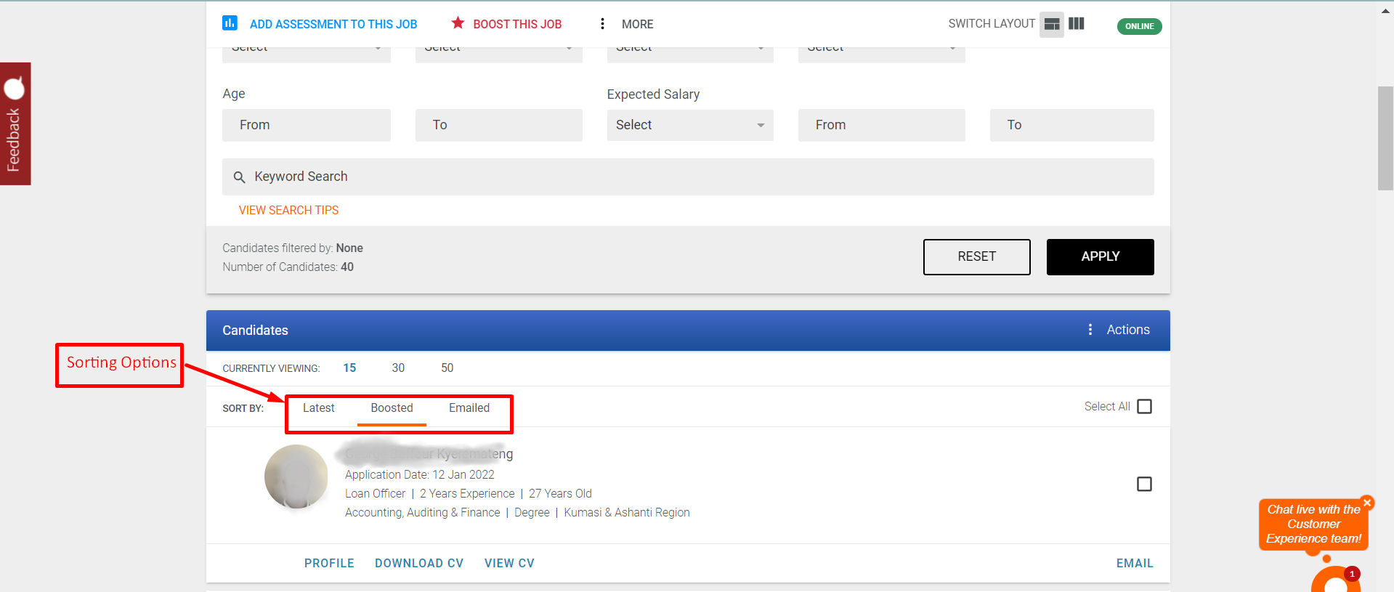Click the Keyword Search field
Image resolution: width=1394 pixels, height=592 pixels.
pyautogui.click(x=687, y=177)
